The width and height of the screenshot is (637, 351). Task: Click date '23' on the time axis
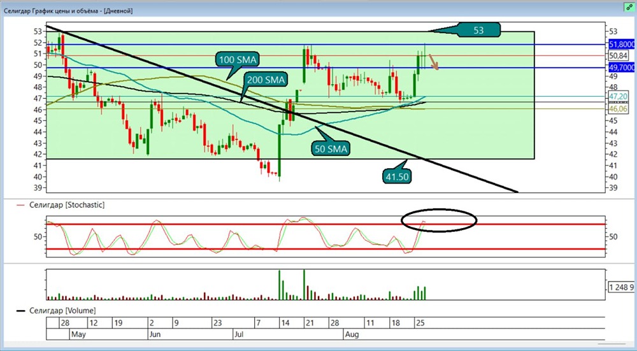point(217,324)
